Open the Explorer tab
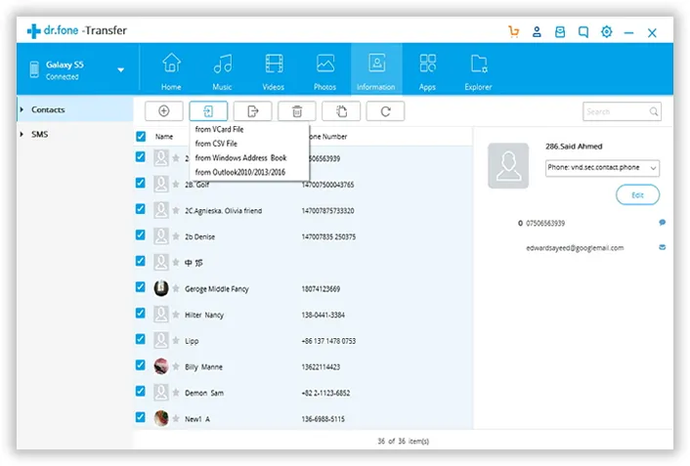 pos(478,71)
